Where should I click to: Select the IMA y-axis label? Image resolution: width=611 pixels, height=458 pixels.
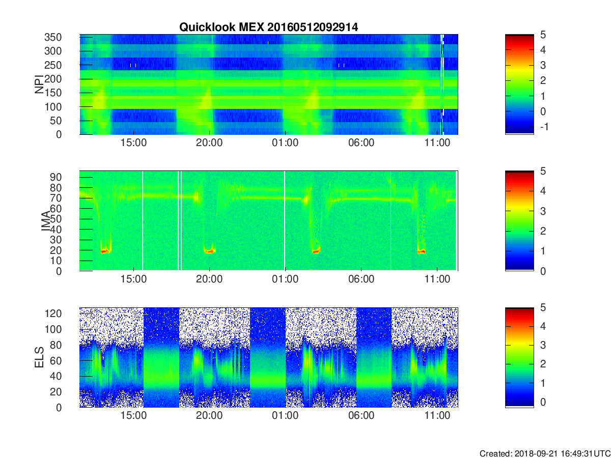coord(46,221)
